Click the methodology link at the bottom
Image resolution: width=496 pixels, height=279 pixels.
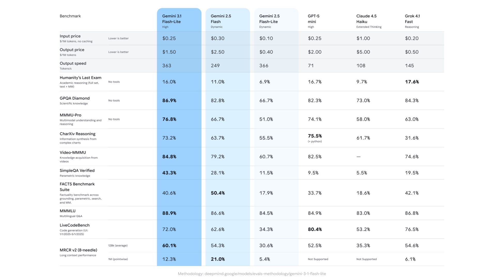[x=252, y=274]
